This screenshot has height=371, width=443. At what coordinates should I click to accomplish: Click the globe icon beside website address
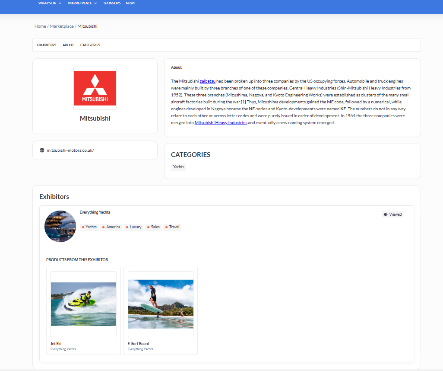(42, 150)
